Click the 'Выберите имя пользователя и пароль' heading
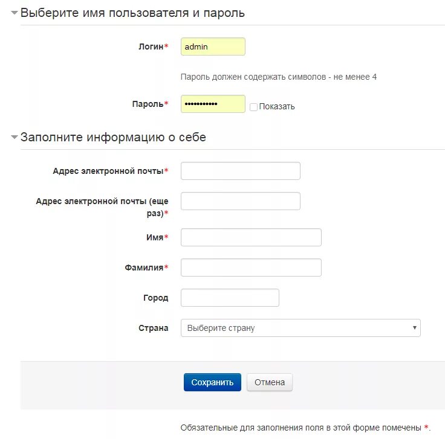The height and width of the screenshot is (439, 445). pyautogui.click(x=132, y=13)
